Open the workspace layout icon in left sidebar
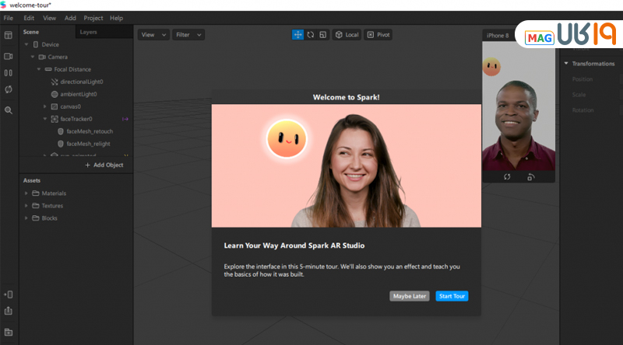The image size is (623, 345). 9,35
